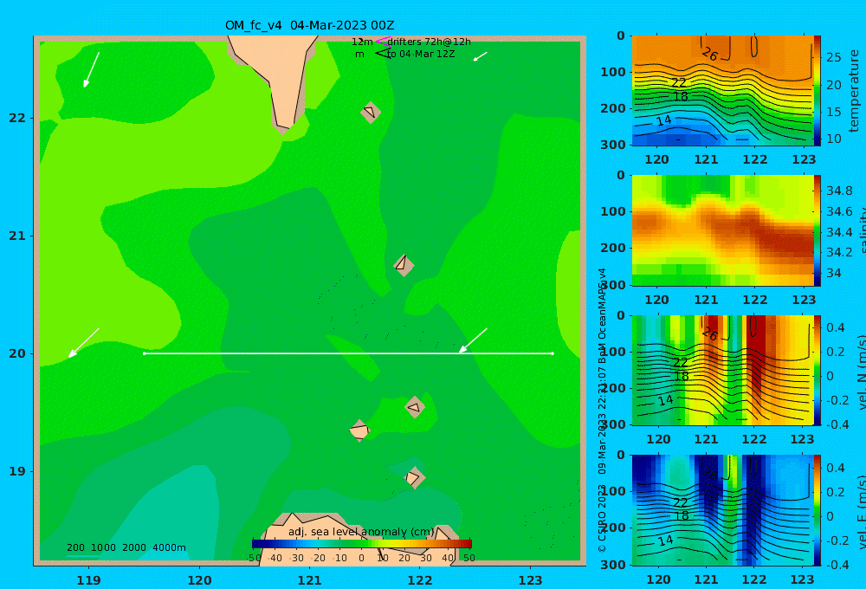Click the salinity colorbar
Screen dimensions: 866x589
(x=817, y=230)
